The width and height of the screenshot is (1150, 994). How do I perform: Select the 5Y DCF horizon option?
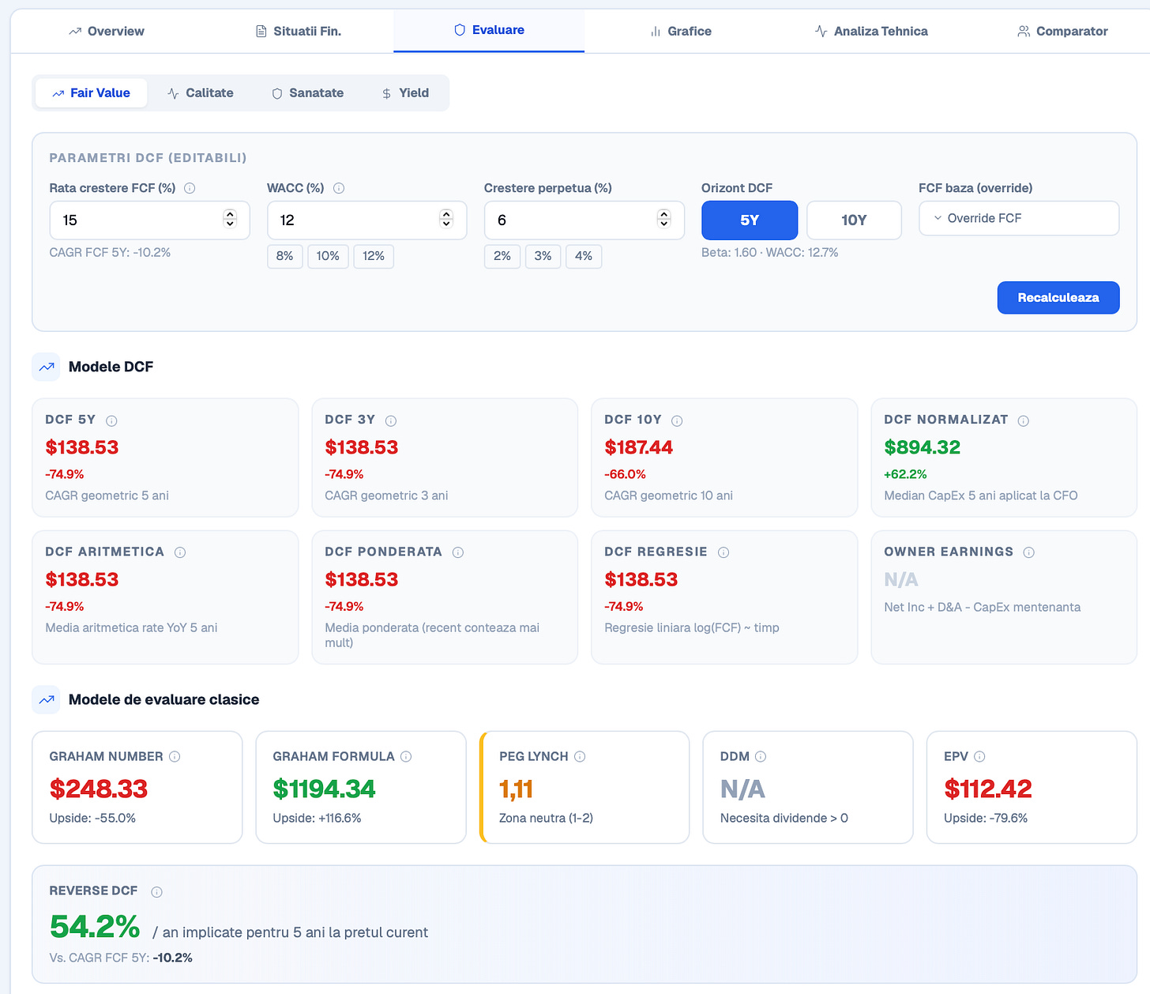click(x=750, y=220)
